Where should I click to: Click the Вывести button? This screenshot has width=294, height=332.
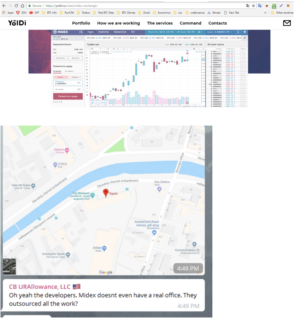[76, 58]
